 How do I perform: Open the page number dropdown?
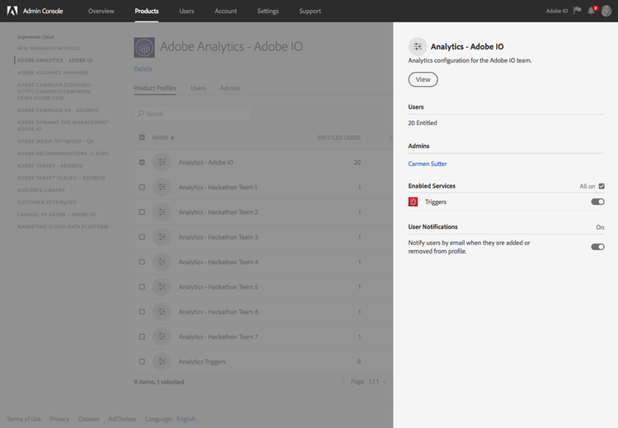point(377,382)
